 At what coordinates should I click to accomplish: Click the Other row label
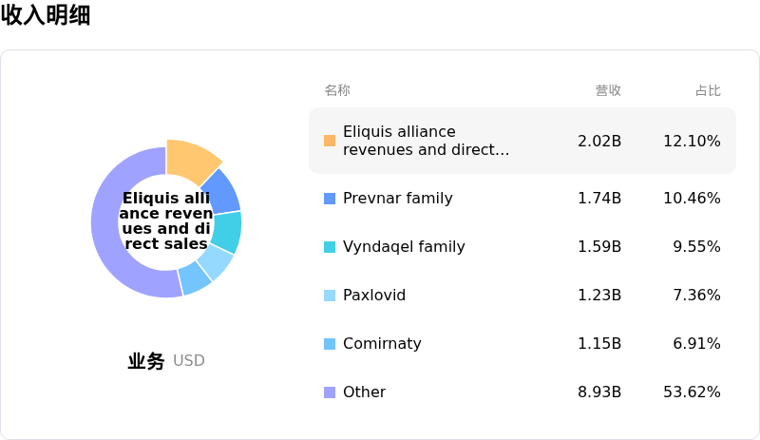click(x=364, y=392)
